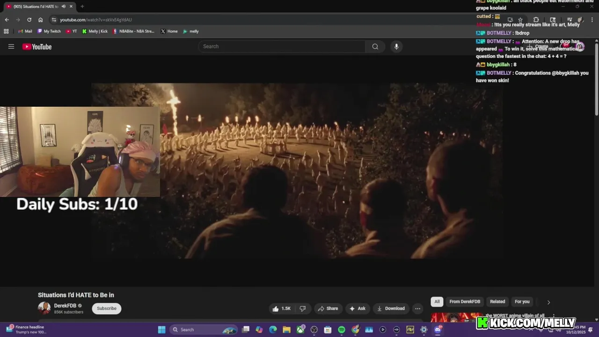Select the Related filter chip
This screenshot has width=599, height=337.
pyautogui.click(x=497, y=301)
